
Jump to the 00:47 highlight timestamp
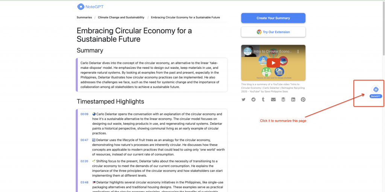[x=84, y=140]
